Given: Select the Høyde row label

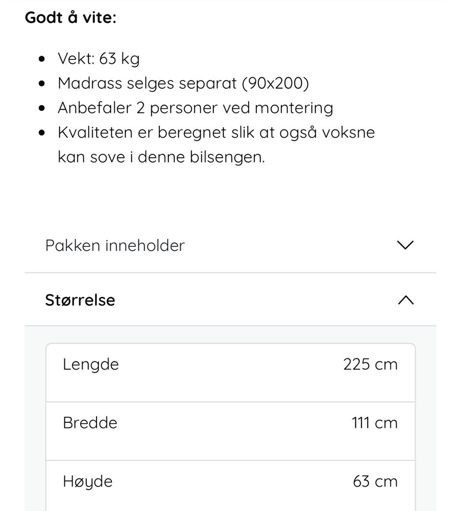Looking at the screenshot, I should [x=87, y=481].
